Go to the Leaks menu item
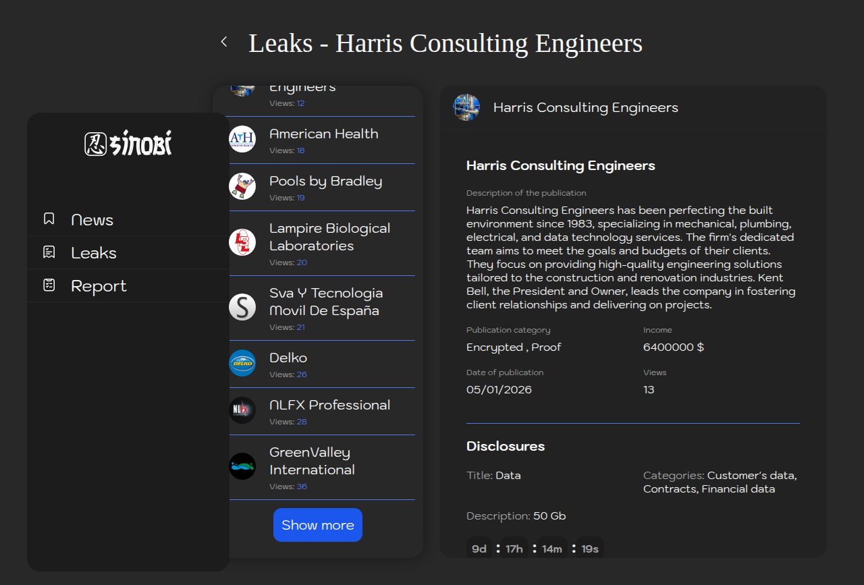The height and width of the screenshot is (585, 864). (x=94, y=253)
